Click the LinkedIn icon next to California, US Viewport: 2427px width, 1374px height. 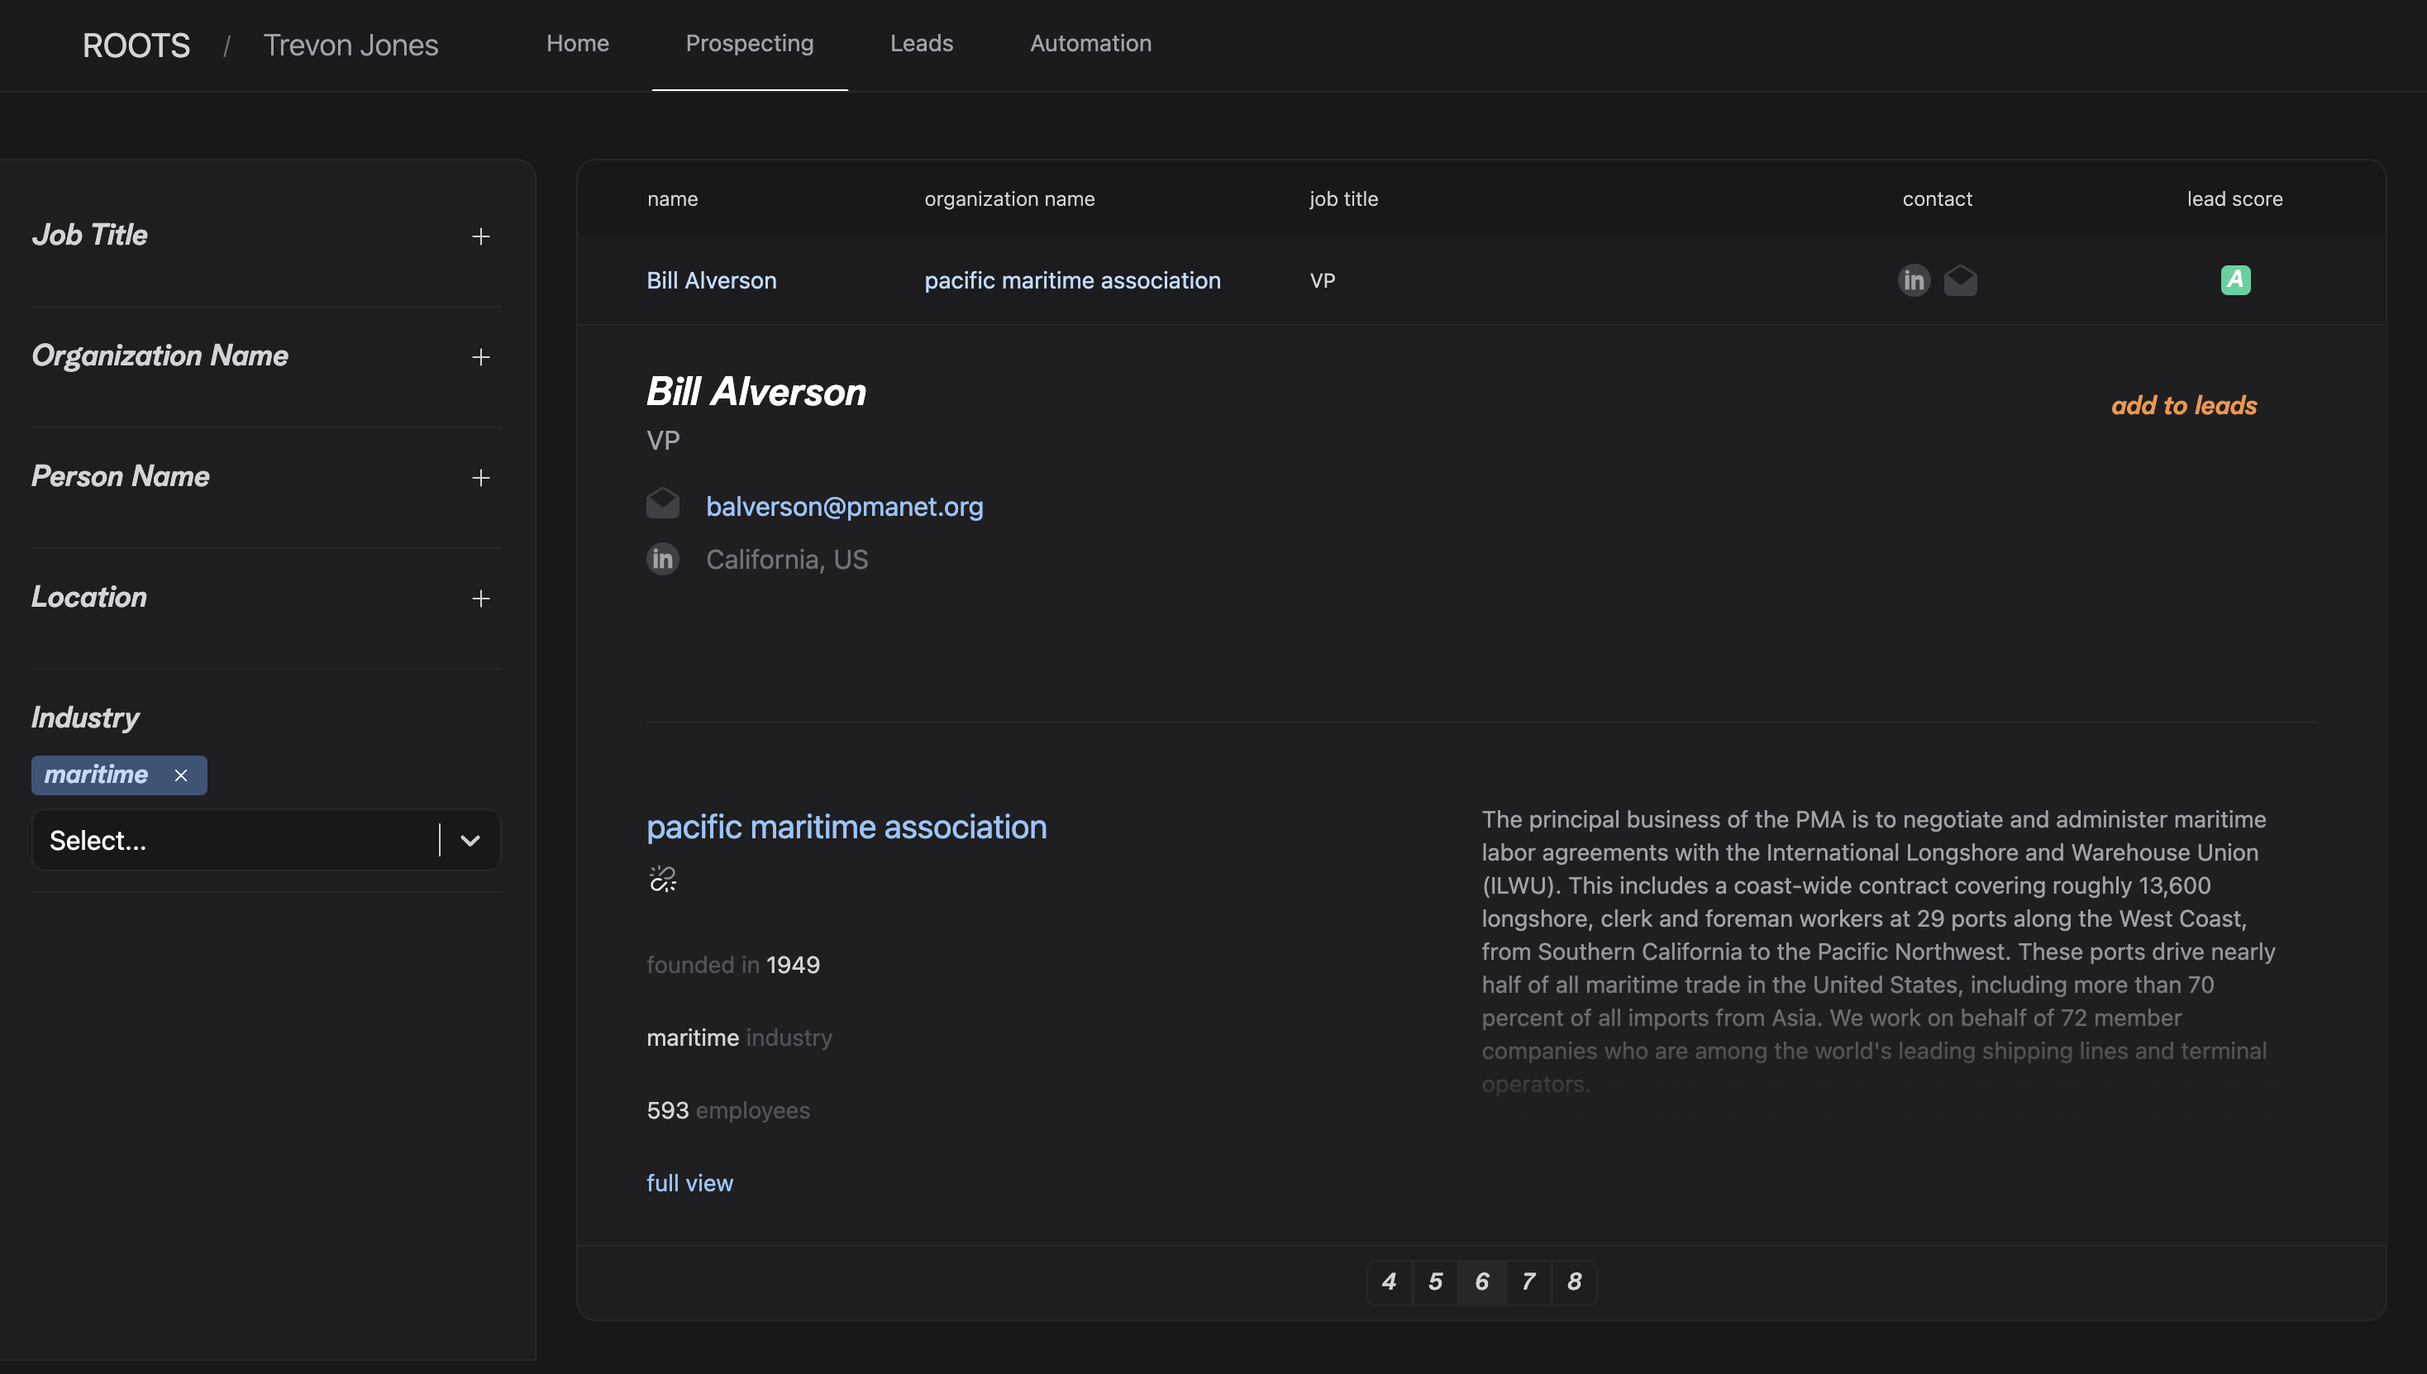coord(662,559)
